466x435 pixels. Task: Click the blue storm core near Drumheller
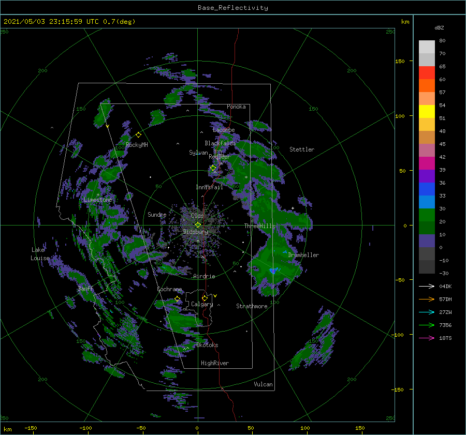[273, 271]
